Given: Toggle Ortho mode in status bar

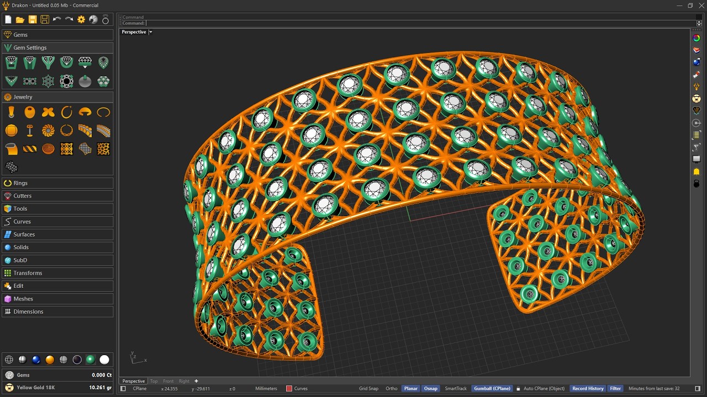Looking at the screenshot, I should (392, 389).
